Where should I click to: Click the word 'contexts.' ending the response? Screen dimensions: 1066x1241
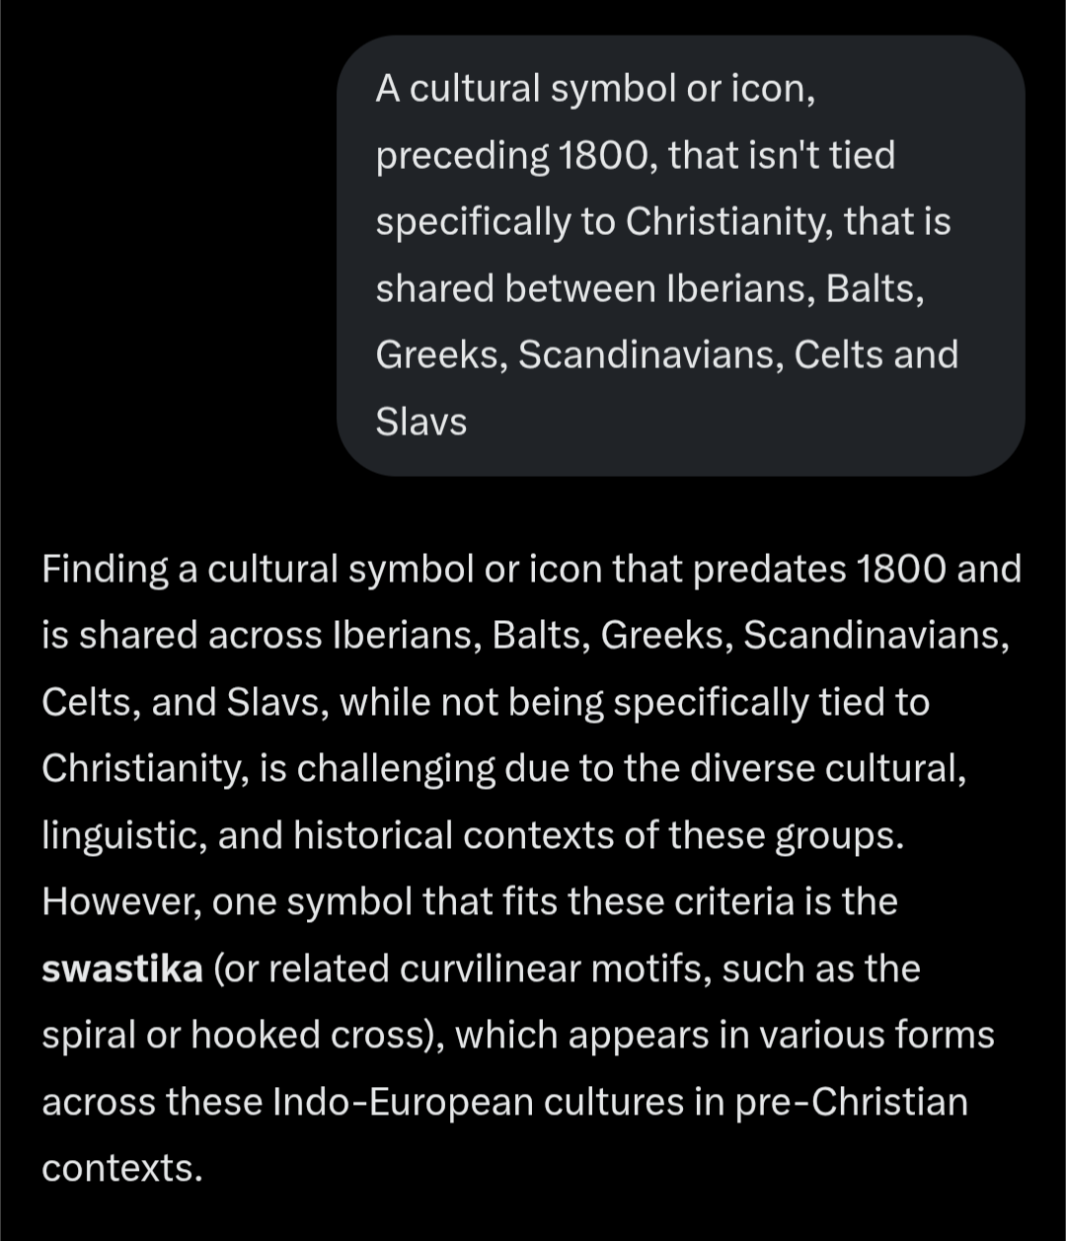click(x=121, y=1169)
